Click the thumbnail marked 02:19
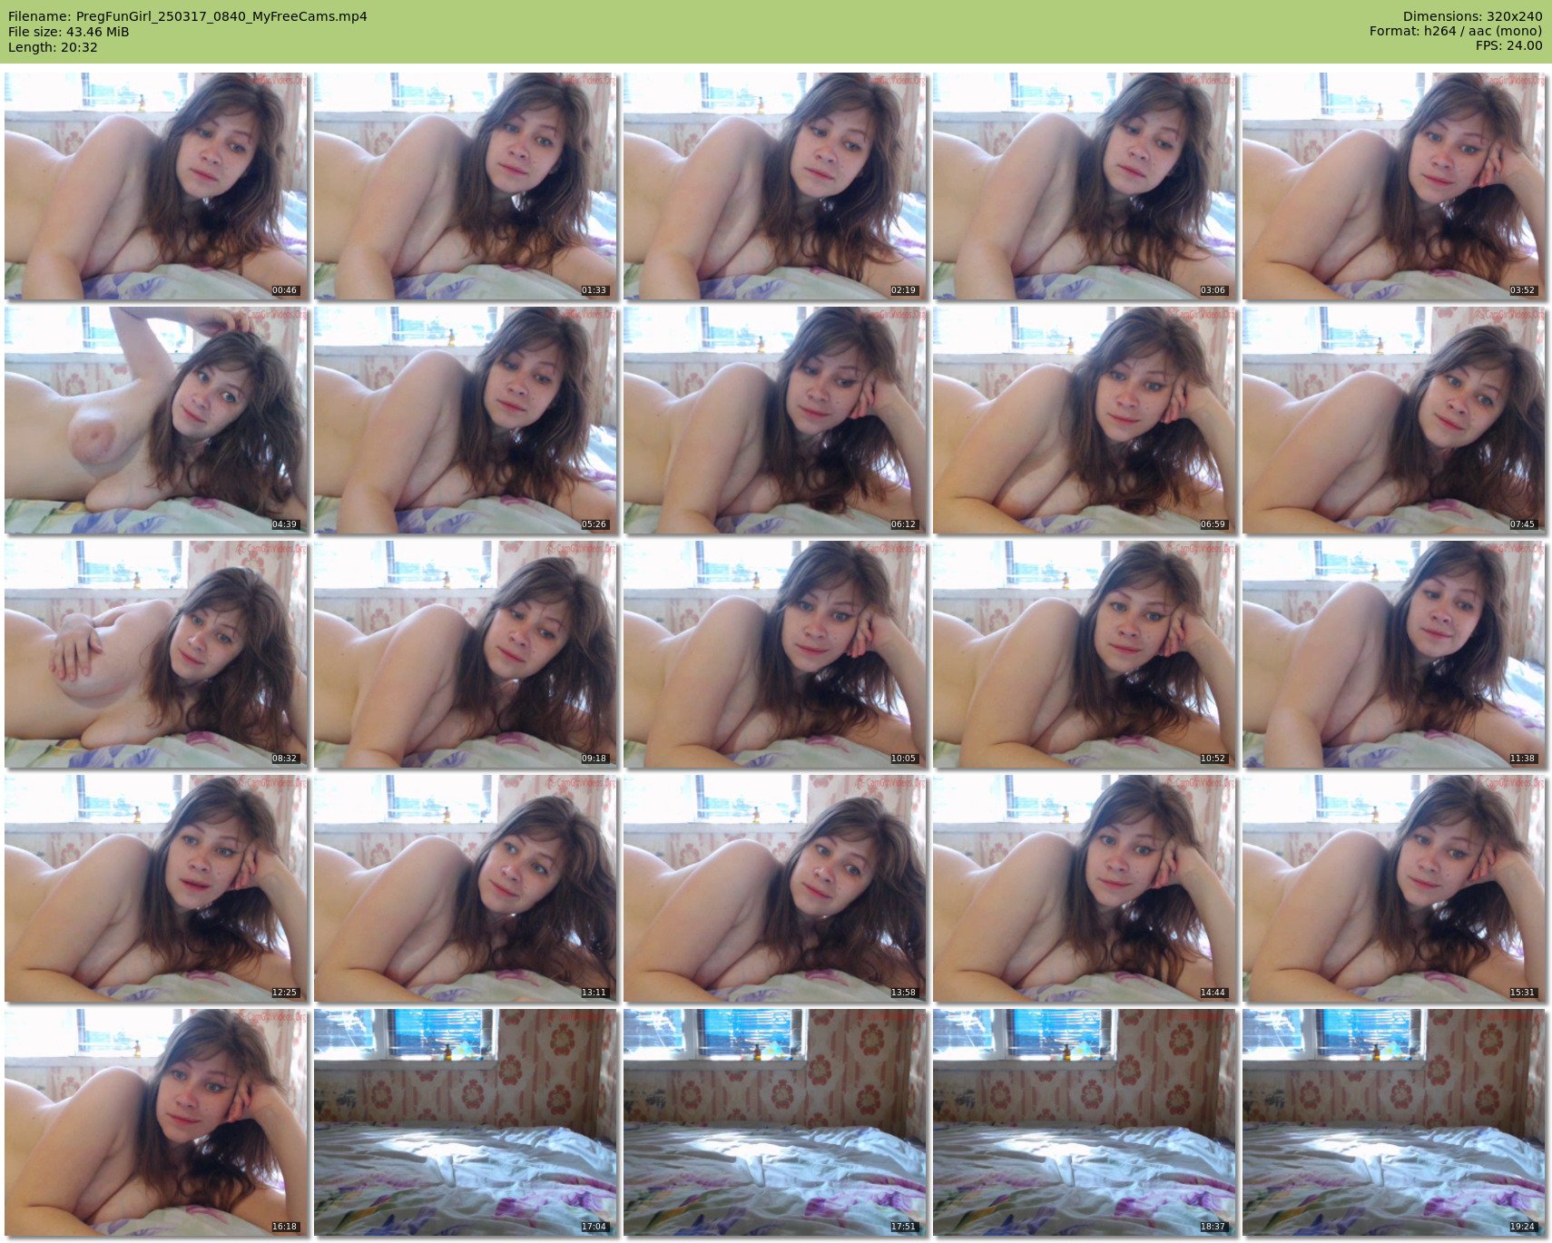This screenshot has height=1243, width=1552. 775,186
